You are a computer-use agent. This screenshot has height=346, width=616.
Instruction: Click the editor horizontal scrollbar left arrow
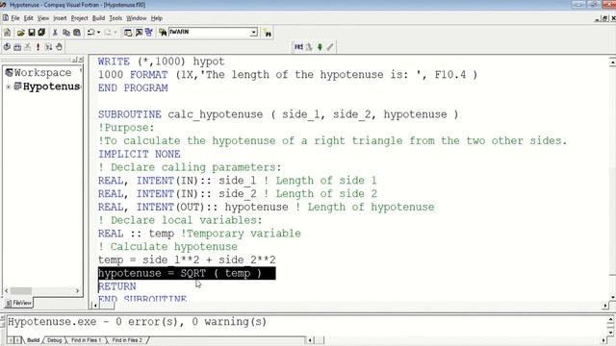pos(94,305)
